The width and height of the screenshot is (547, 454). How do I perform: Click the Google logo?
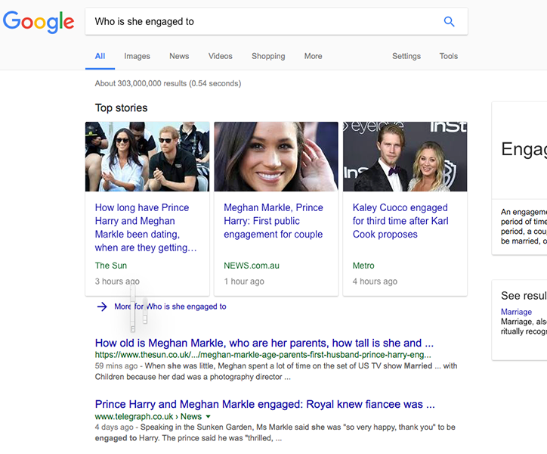39,22
